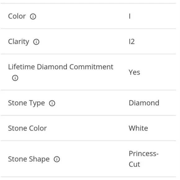Click the Stone Color table row
The width and height of the screenshot is (180, 180).
[x=88, y=128]
